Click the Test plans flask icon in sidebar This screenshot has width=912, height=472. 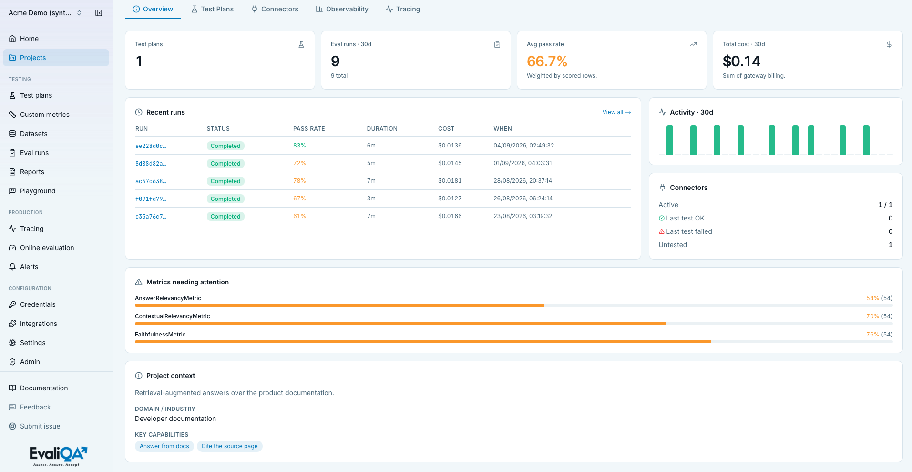tap(12, 95)
